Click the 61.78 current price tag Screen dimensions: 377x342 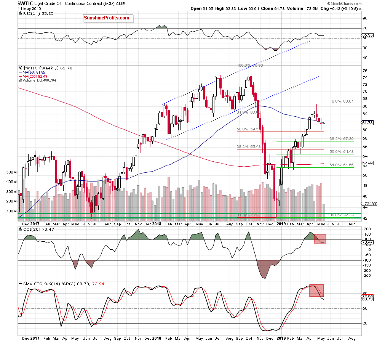367,123
